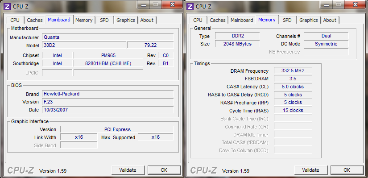368x178 pixels.
Task: Open Graphics tab in right window
Action: click(x=308, y=20)
